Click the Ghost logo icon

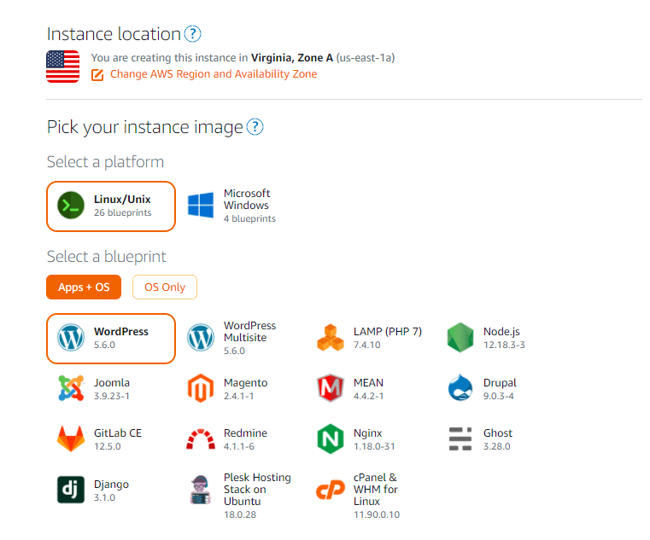click(460, 439)
